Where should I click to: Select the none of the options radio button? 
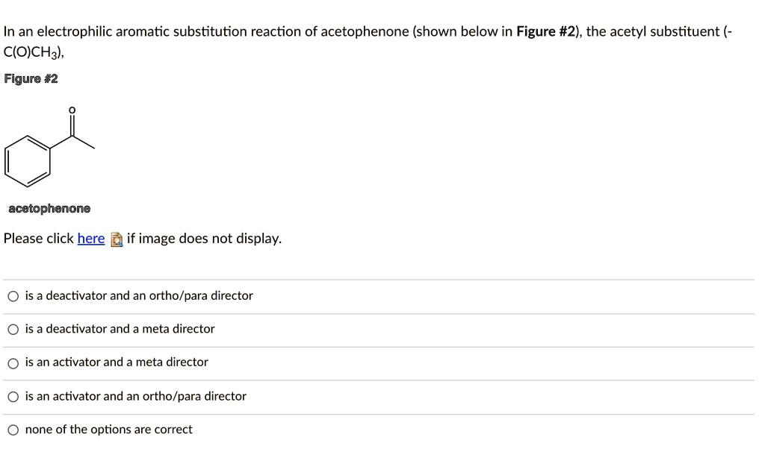pos(13,430)
